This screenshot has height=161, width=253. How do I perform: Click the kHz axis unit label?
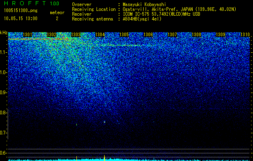[4, 33]
